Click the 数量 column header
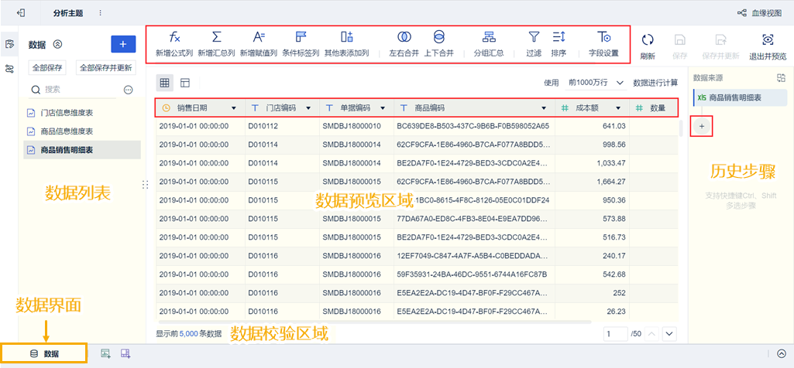Viewport: 794px width, 368px height. tap(654, 108)
